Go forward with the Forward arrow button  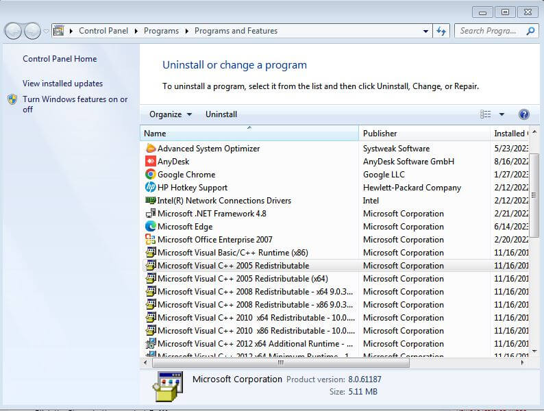[33, 32]
